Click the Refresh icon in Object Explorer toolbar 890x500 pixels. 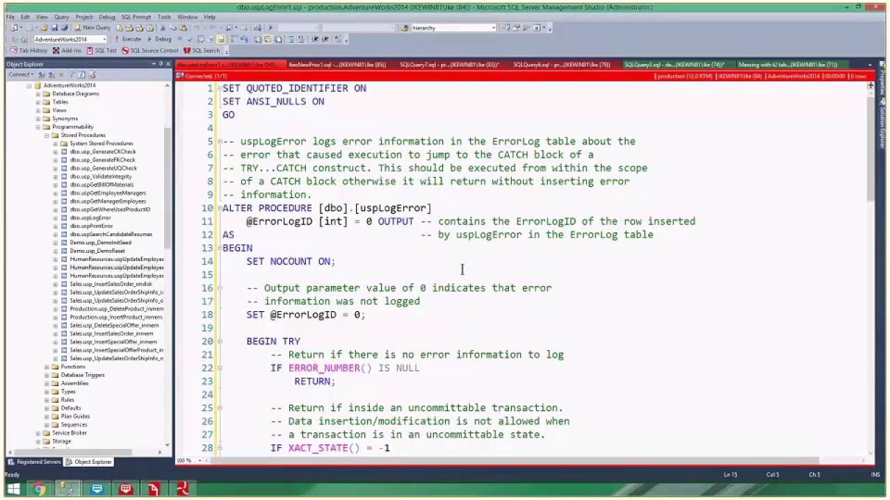(81, 74)
